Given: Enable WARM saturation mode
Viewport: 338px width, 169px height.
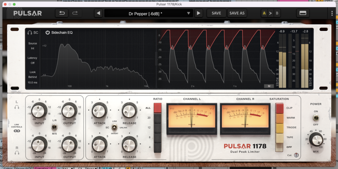Looking at the screenshot, I should tap(280, 118).
